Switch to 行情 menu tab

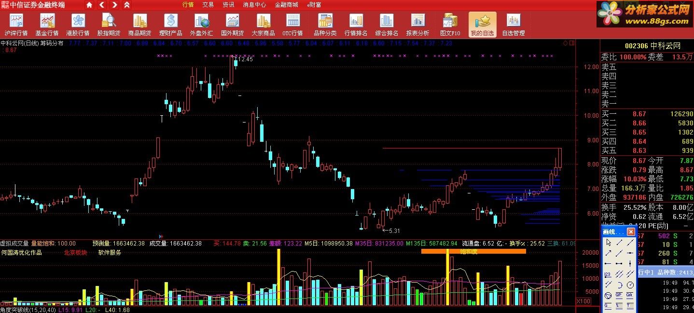188,5
